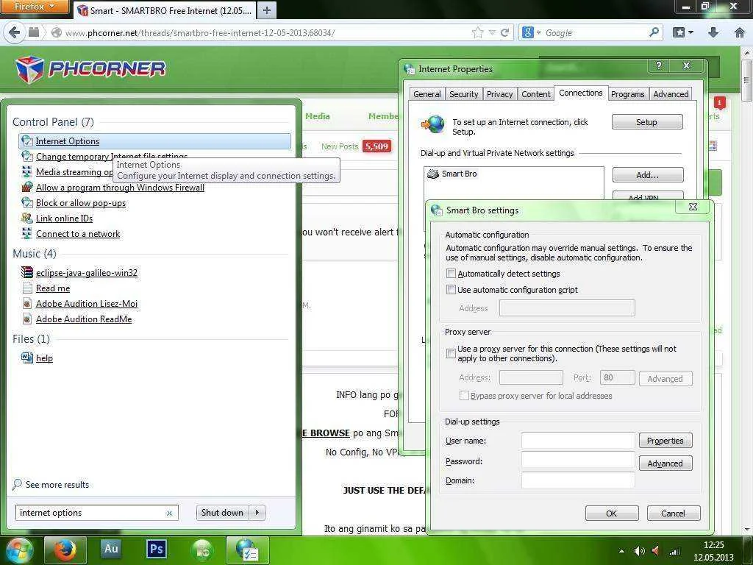The height and width of the screenshot is (565, 753).
Task: Switch to the General tab
Action: (x=427, y=94)
